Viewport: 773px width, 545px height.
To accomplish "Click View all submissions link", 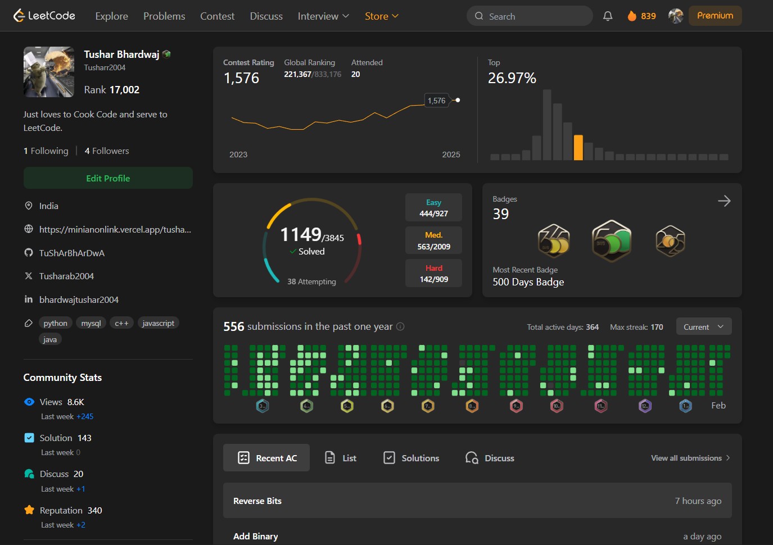I will coord(690,458).
